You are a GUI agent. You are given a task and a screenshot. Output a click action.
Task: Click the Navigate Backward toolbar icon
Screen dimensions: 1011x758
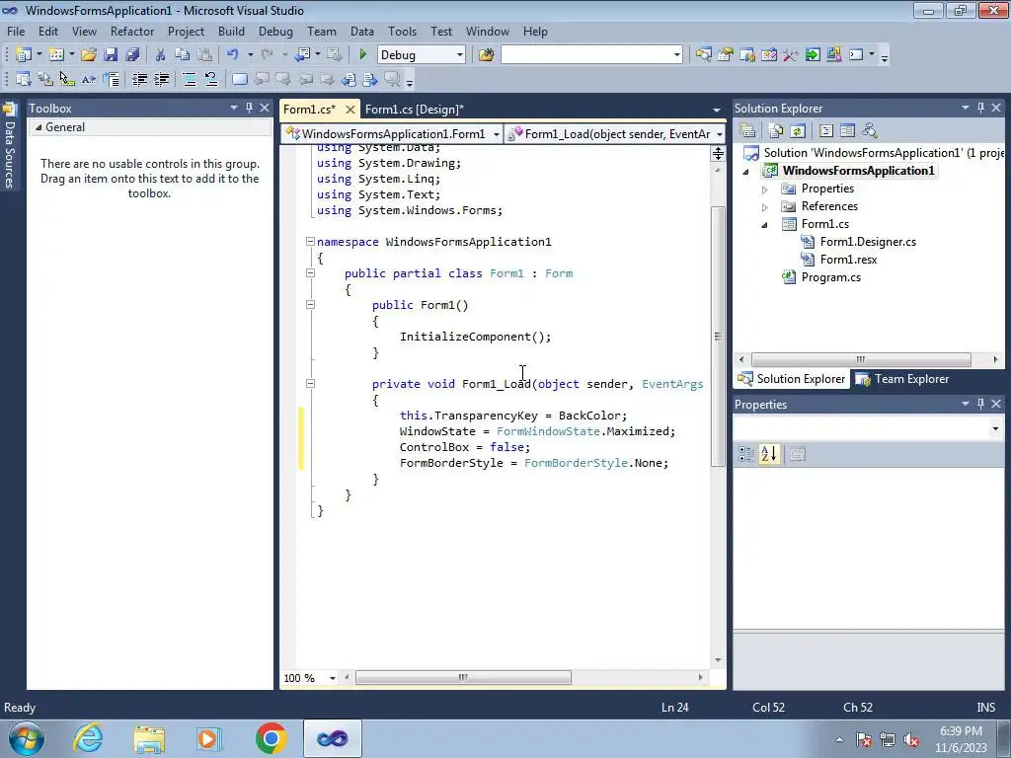(302, 55)
